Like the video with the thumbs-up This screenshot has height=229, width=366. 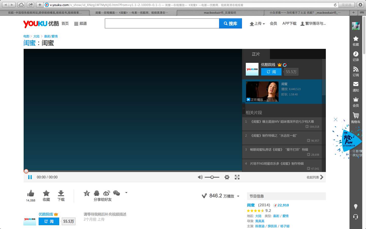tap(30, 194)
